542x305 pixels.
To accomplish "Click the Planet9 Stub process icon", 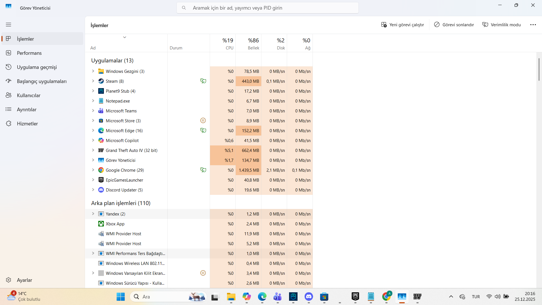I will coord(101,91).
